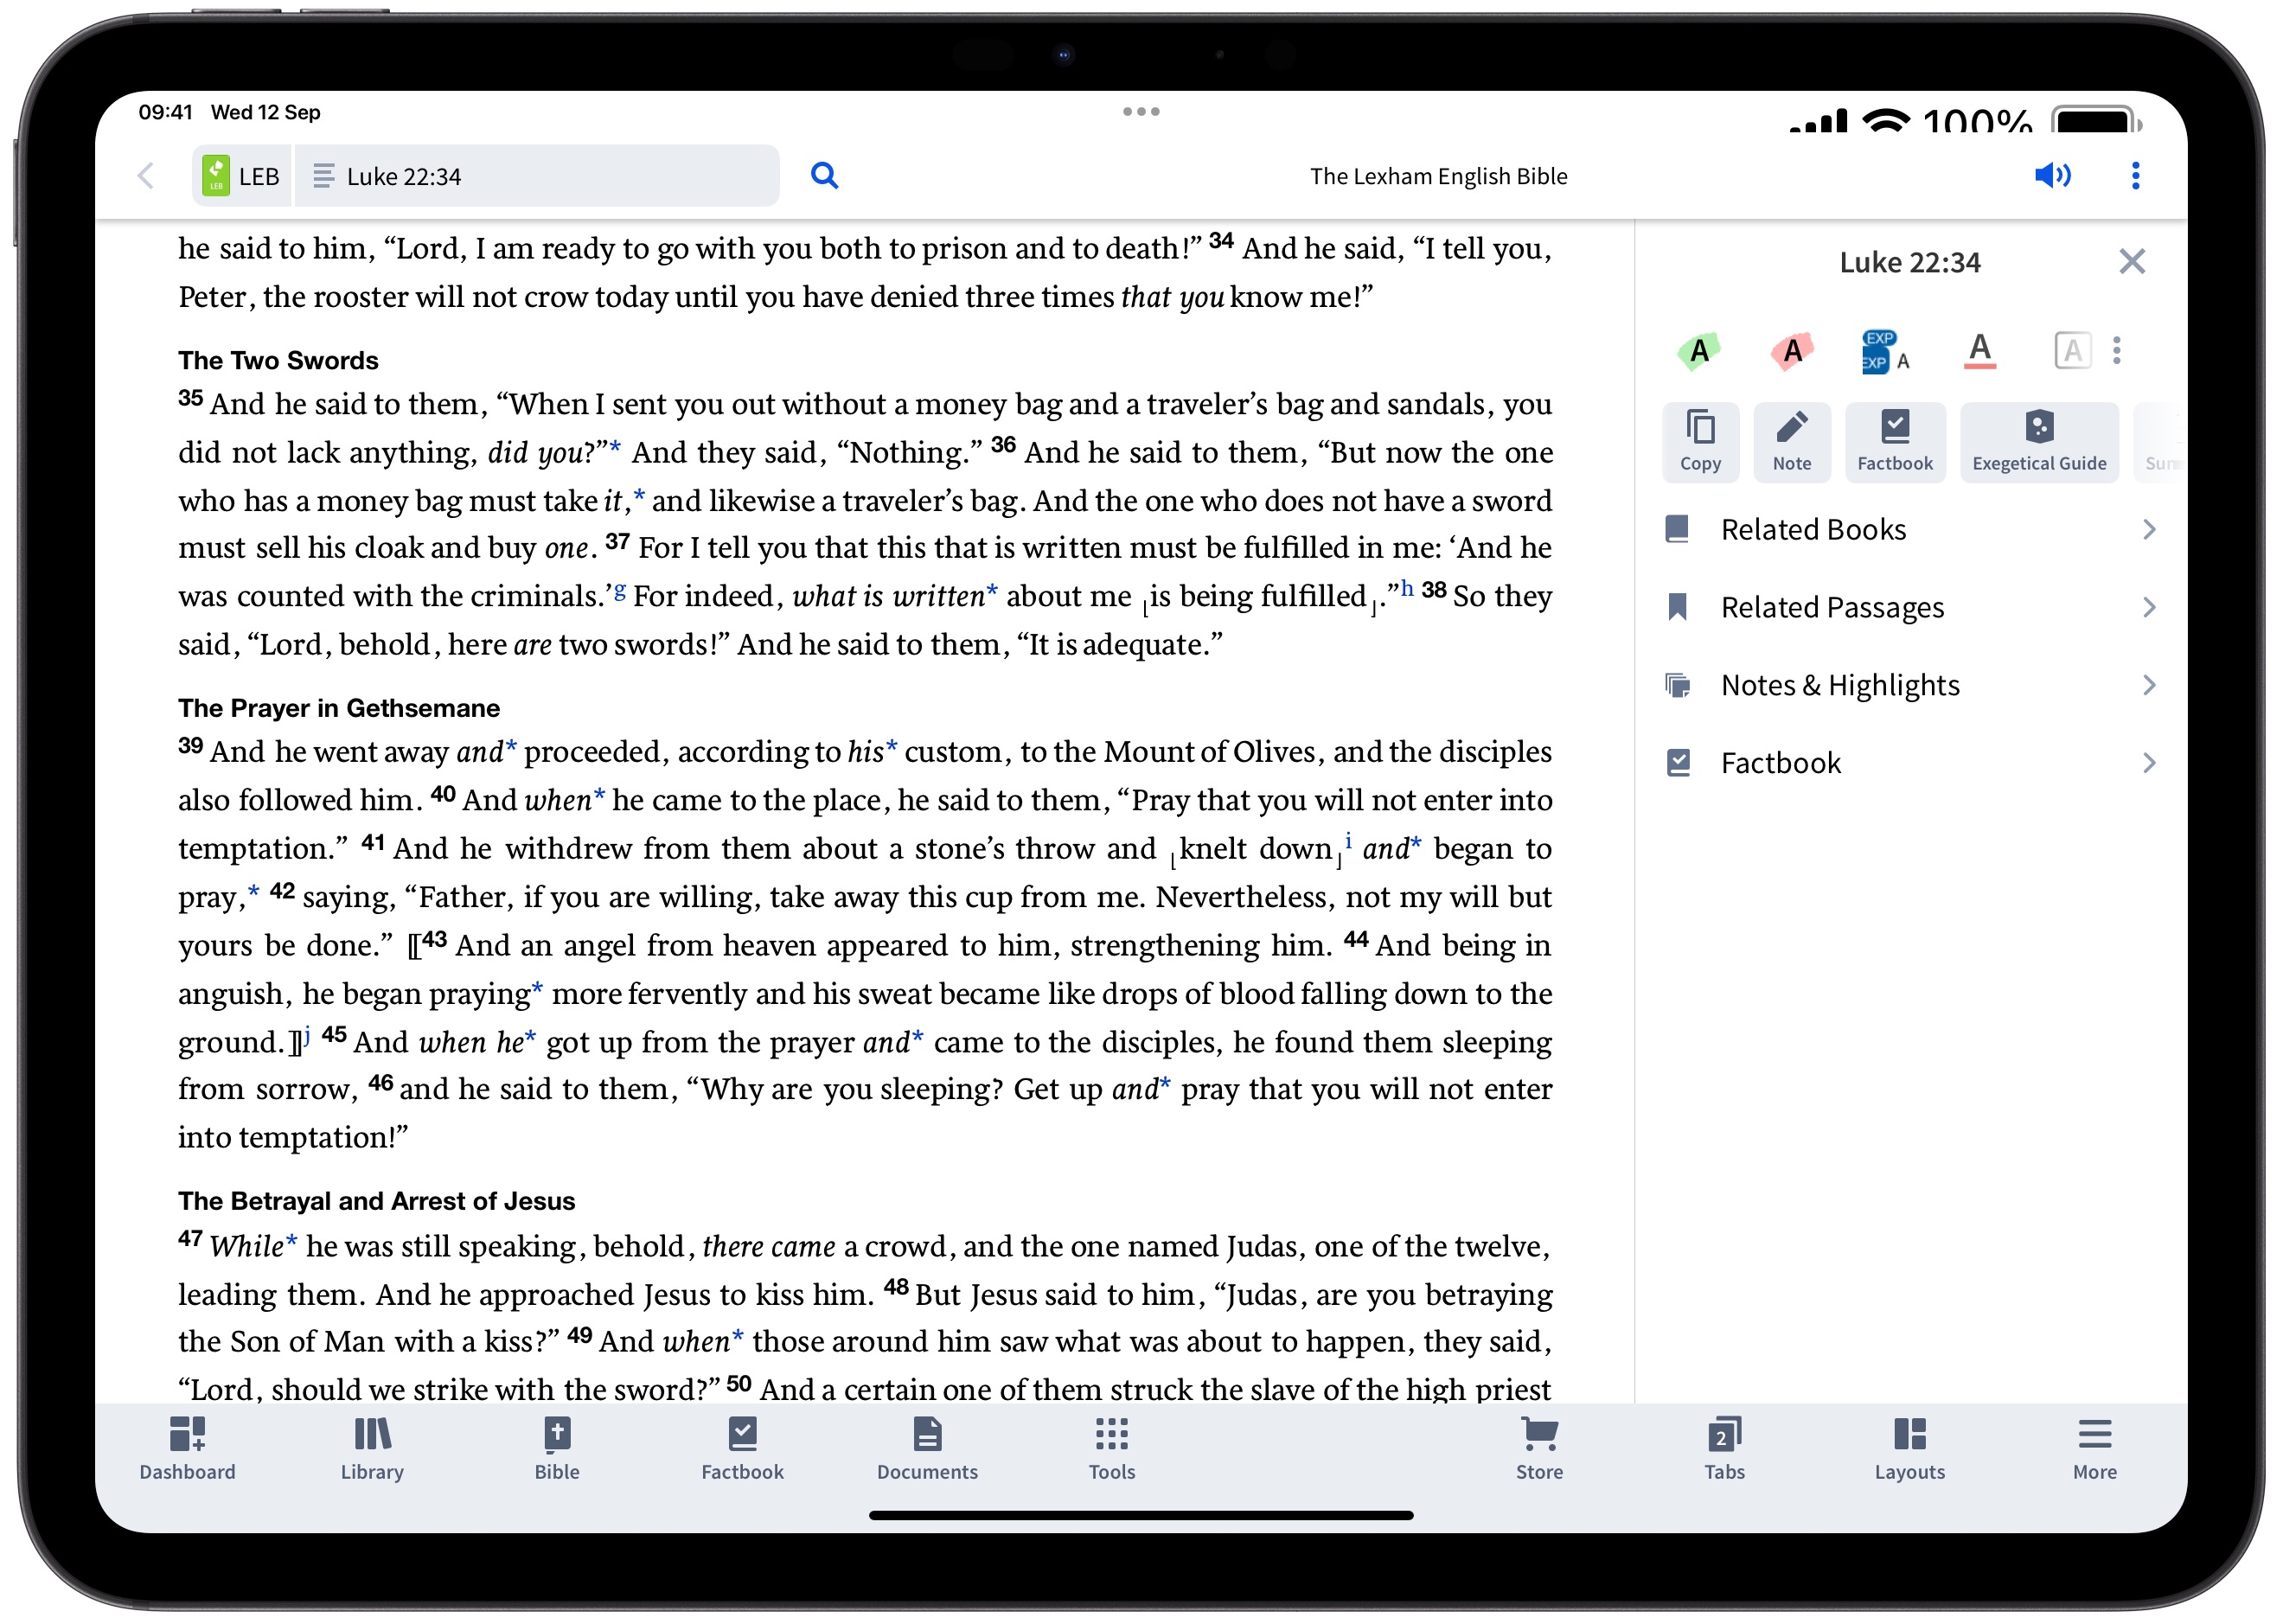Select verse number 35
This screenshot has height=1624, width=2283.
coord(190,398)
